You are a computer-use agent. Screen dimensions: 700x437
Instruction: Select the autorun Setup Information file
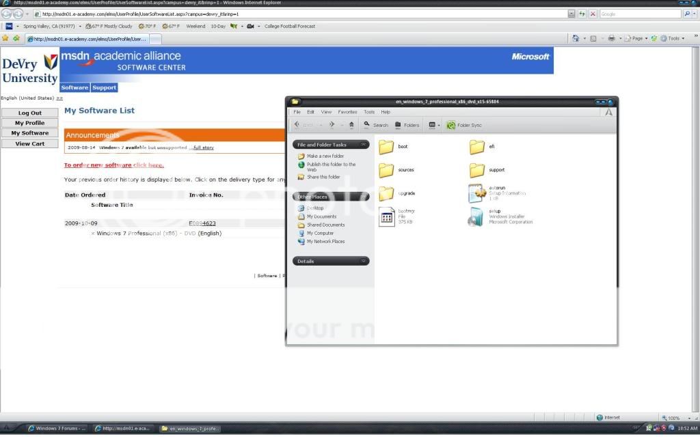[476, 193]
